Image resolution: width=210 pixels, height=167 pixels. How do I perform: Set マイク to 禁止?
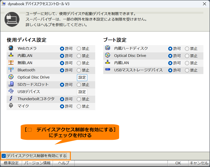(x=79, y=106)
